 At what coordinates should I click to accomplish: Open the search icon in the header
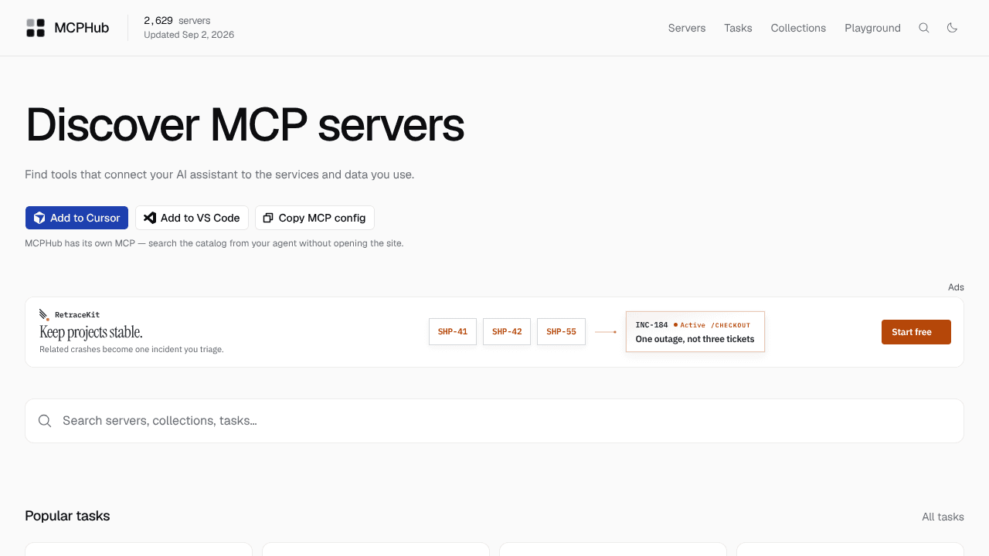pos(924,28)
